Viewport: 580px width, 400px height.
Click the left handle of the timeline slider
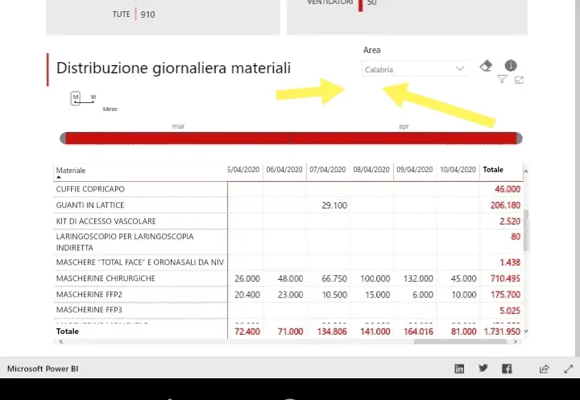(x=63, y=138)
